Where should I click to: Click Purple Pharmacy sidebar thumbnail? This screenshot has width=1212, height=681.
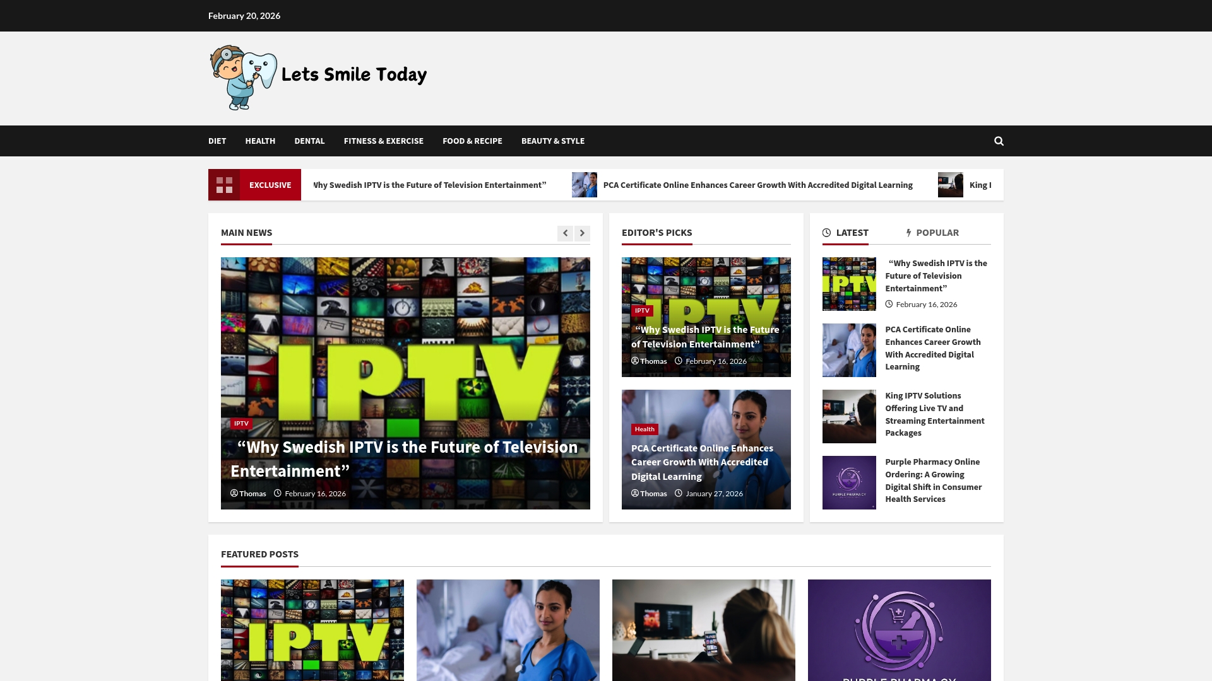click(x=849, y=482)
